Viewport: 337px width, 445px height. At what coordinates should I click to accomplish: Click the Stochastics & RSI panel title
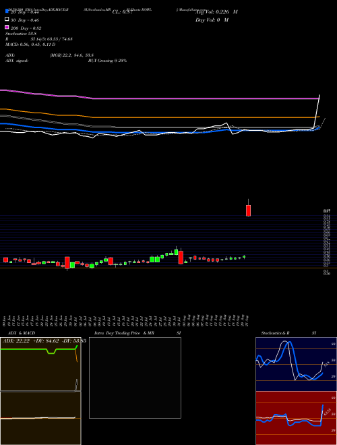(x=288, y=333)
